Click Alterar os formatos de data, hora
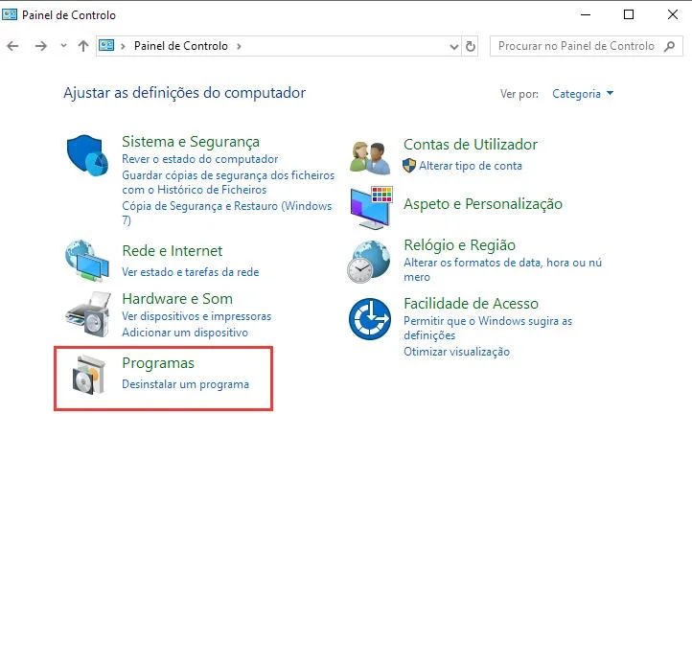The width and height of the screenshot is (692, 667). 502,269
